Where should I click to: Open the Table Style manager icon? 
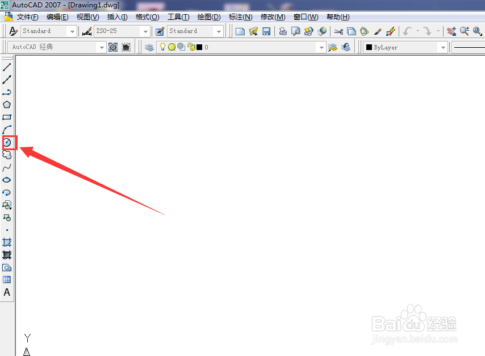(x=160, y=31)
